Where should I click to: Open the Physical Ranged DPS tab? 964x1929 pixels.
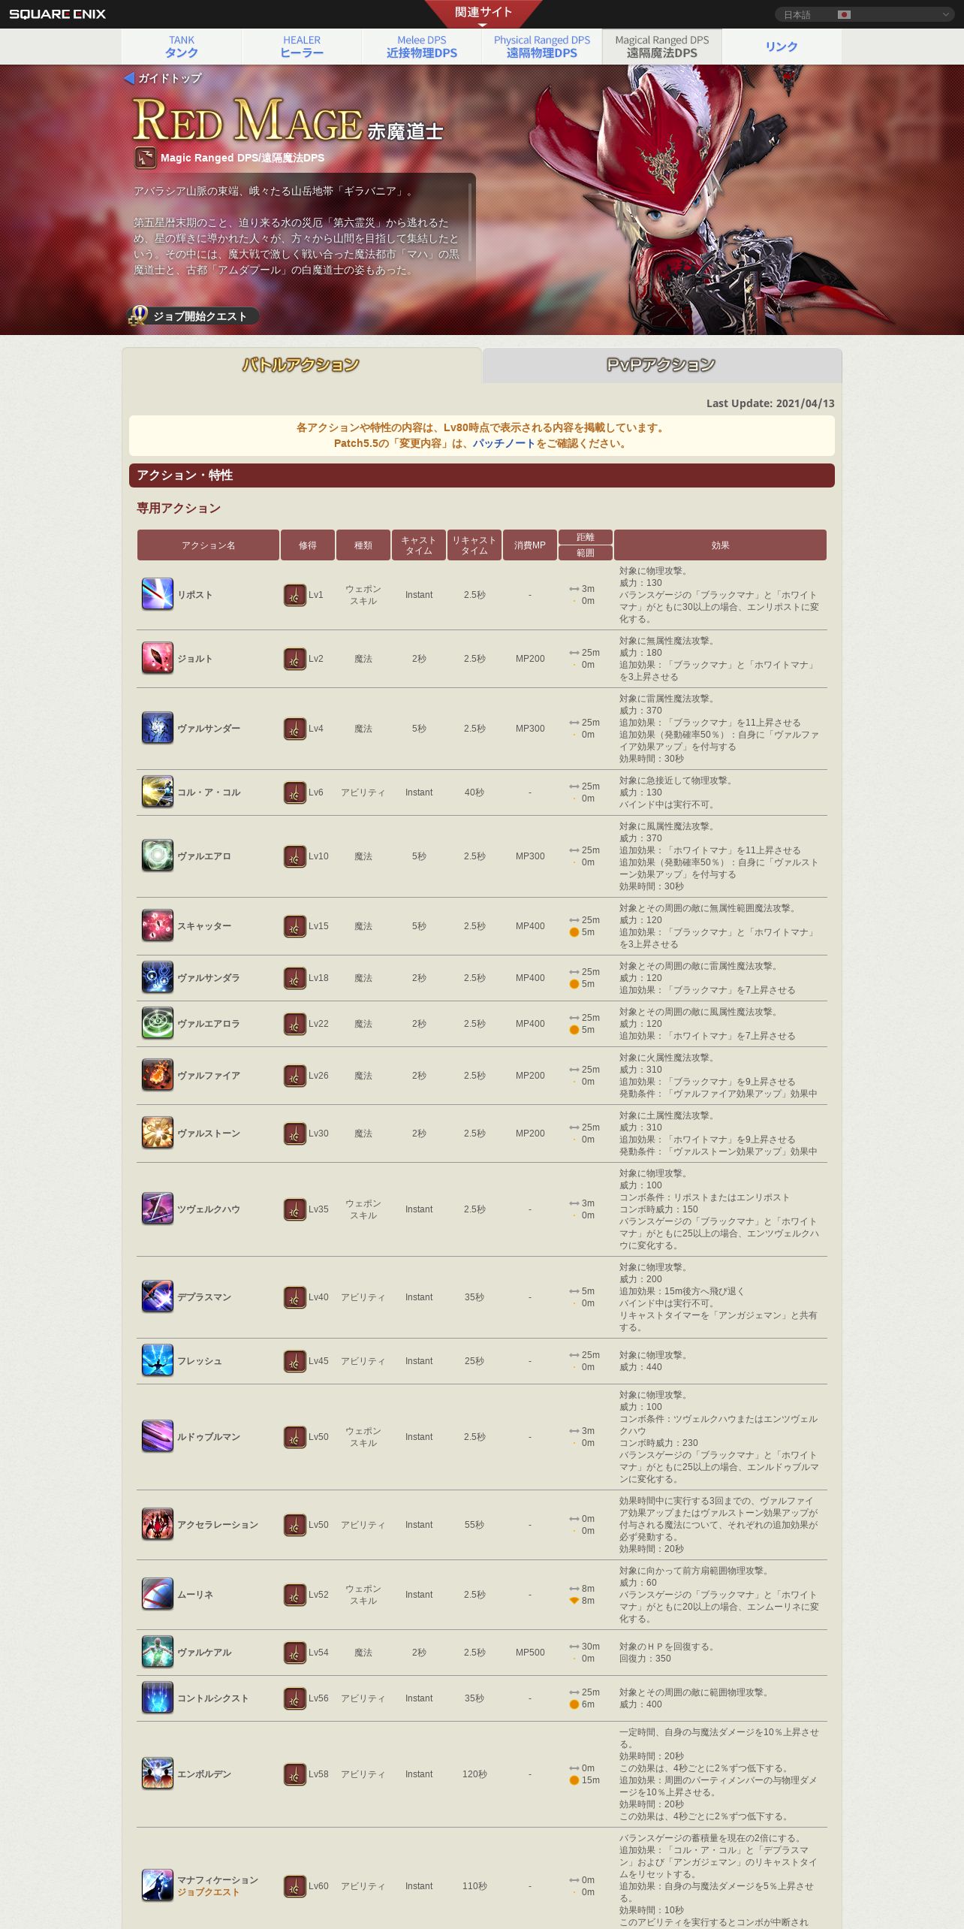(x=542, y=47)
